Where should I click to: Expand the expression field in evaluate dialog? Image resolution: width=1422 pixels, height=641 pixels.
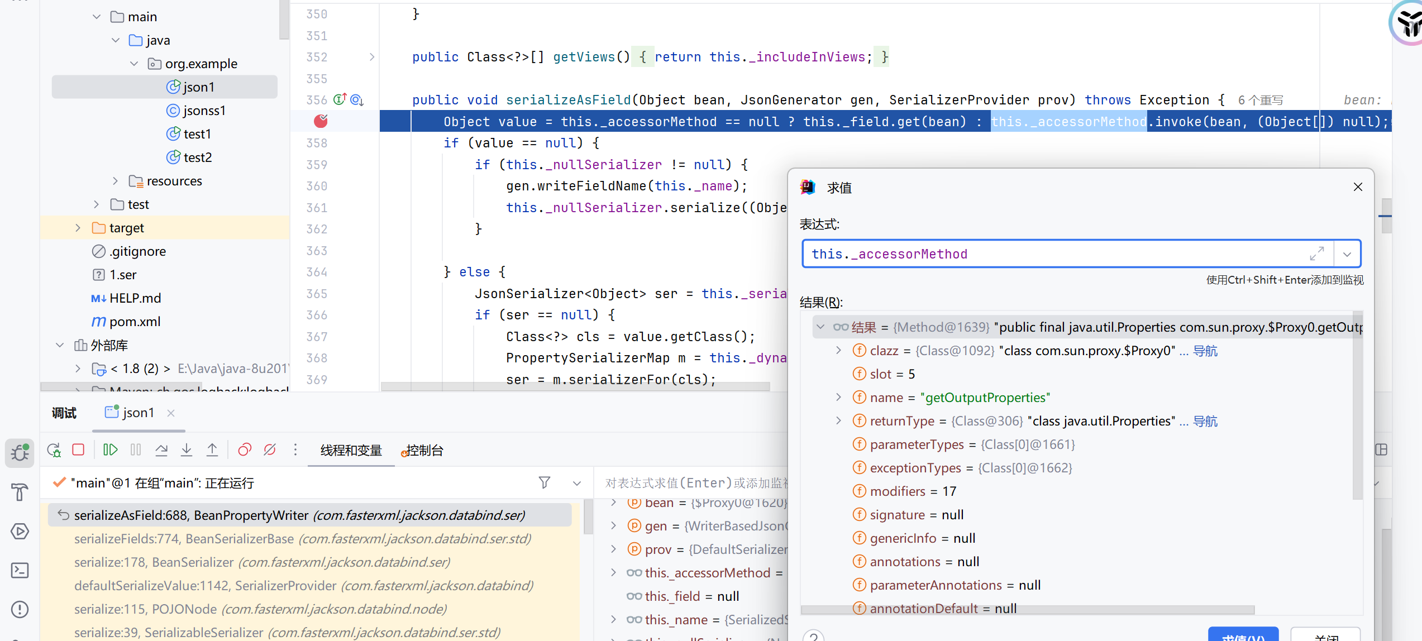[1316, 254]
